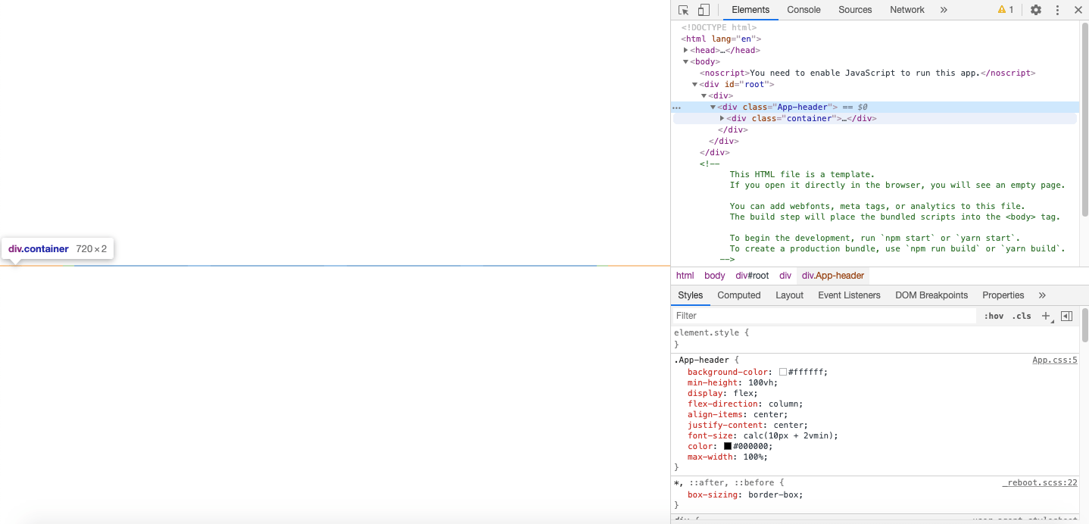Select the DOCTYPE html line
The height and width of the screenshot is (524, 1089).
coord(719,27)
